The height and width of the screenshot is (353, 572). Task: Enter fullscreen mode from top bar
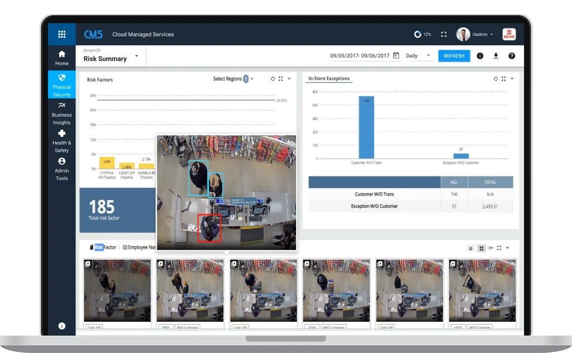444,34
